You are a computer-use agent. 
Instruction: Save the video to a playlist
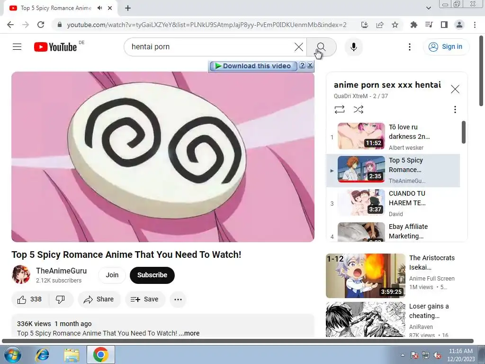coord(145,300)
